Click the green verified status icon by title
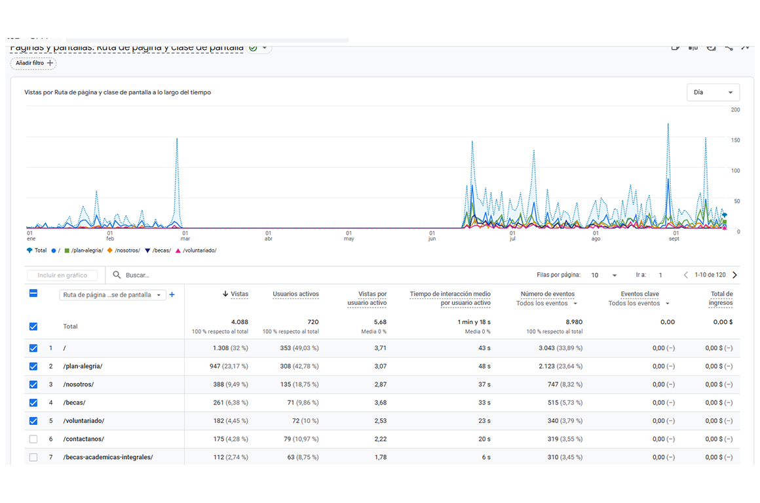This screenshot has height=503, width=760. click(253, 48)
